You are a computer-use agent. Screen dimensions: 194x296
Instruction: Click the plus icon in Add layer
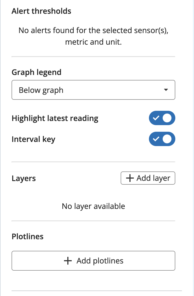[130, 178]
